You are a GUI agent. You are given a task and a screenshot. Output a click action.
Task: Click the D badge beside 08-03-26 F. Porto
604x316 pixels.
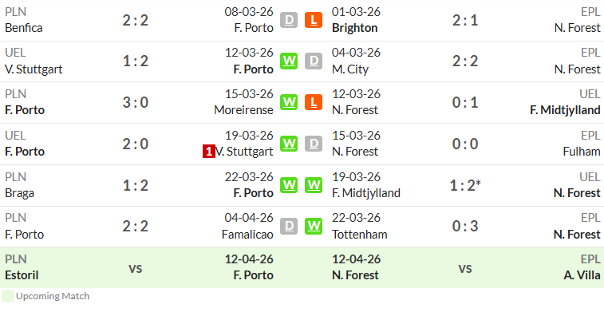click(289, 20)
